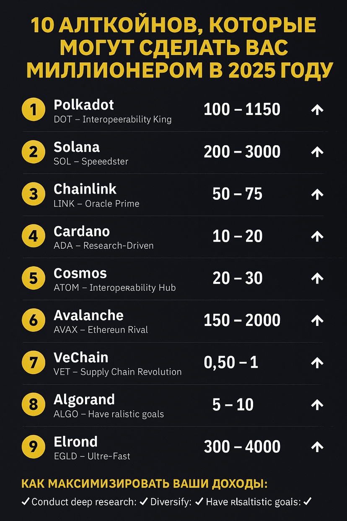Click the checkmark before Diversify
Image resolution: width=347 pixels, height=521 pixels.
click(144, 501)
